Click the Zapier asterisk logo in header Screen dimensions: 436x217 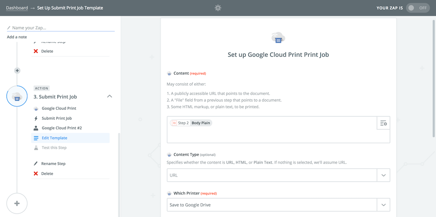tap(218, 8)
